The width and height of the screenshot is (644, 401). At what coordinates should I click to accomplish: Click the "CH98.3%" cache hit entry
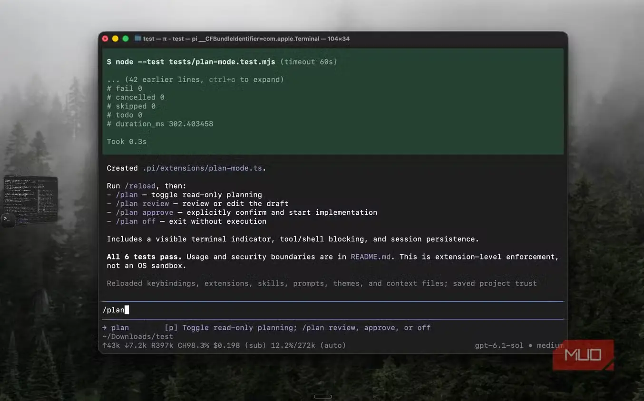pyautogui.click(x=194, y=345)
